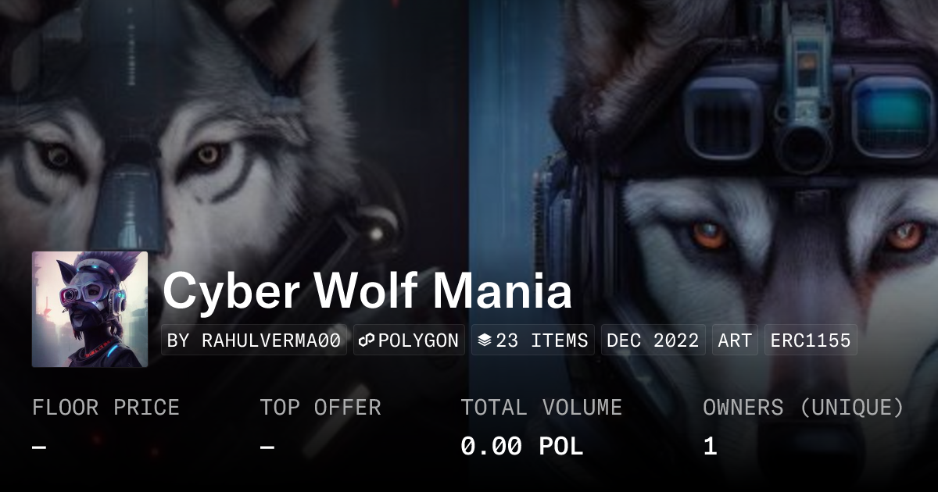
Task: Open the Cyber Wolf Mania avatar thumbnail
Action: tap(90, 309)
